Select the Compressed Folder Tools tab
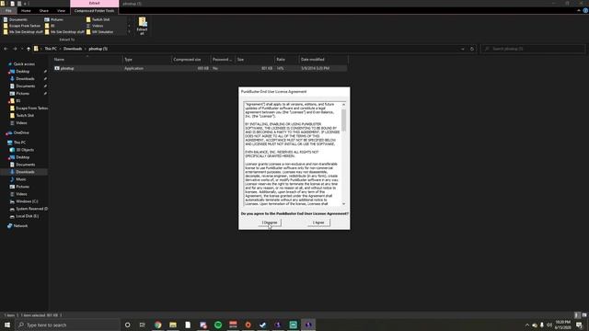This screenshot has height=331, width=589. click(x=94, y=10)
